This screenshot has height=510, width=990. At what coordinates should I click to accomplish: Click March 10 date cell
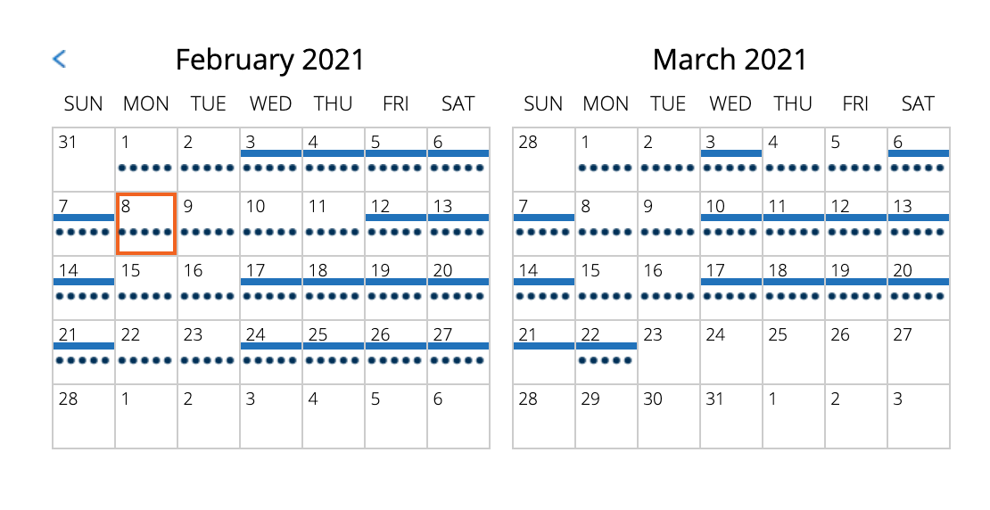point(731,223)
